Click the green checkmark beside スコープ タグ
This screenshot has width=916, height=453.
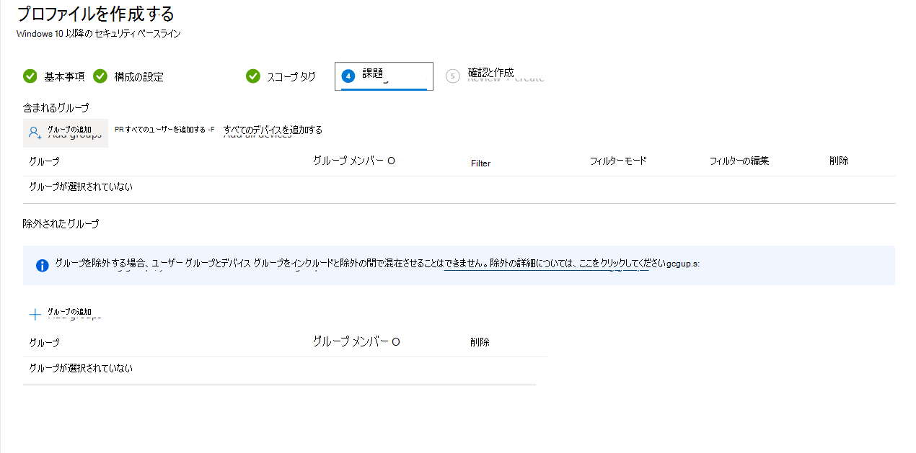pos(252,76)
